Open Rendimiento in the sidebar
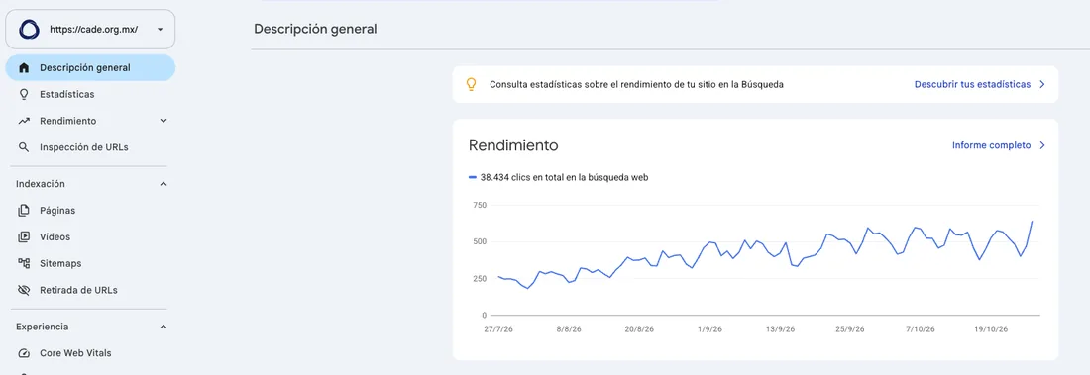The height and width of the screenshot is (375, 1090). click(68, 121)
